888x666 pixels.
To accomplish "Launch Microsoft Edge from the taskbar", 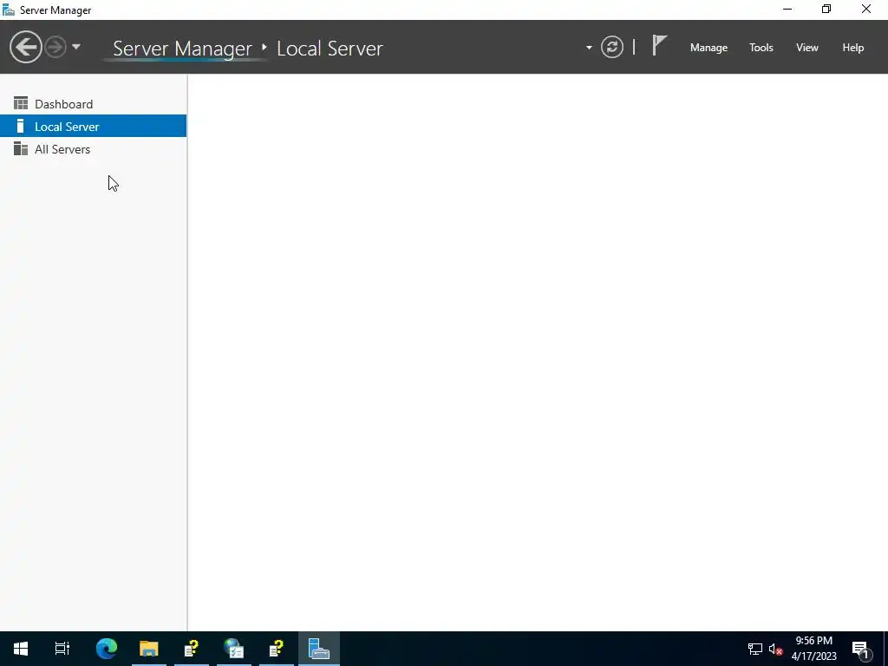I will tap(107, 649).
